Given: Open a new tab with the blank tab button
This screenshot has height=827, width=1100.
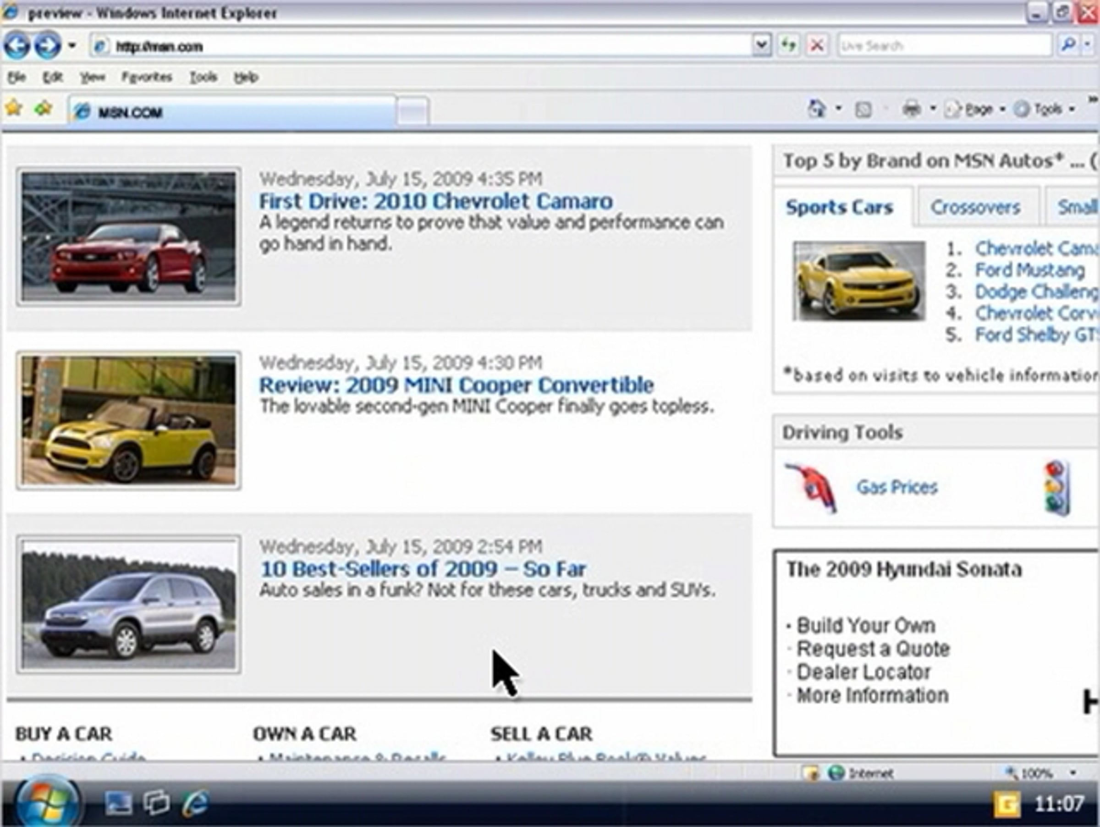Looking at the screenshot, I should (x=413, y=111).
